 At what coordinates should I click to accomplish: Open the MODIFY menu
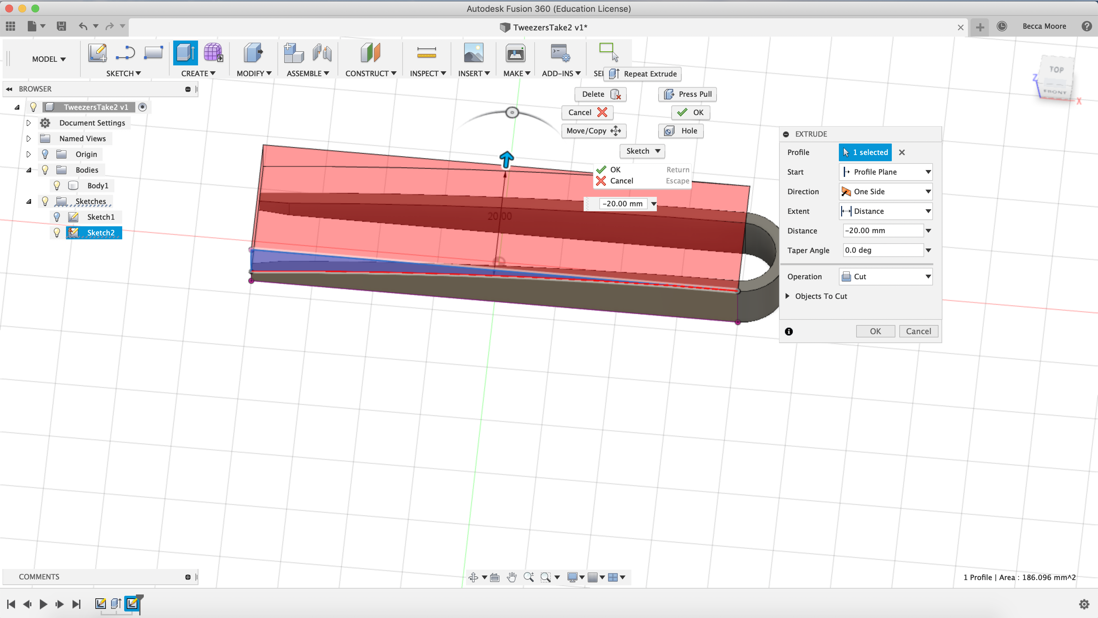[x=254, y=73]
